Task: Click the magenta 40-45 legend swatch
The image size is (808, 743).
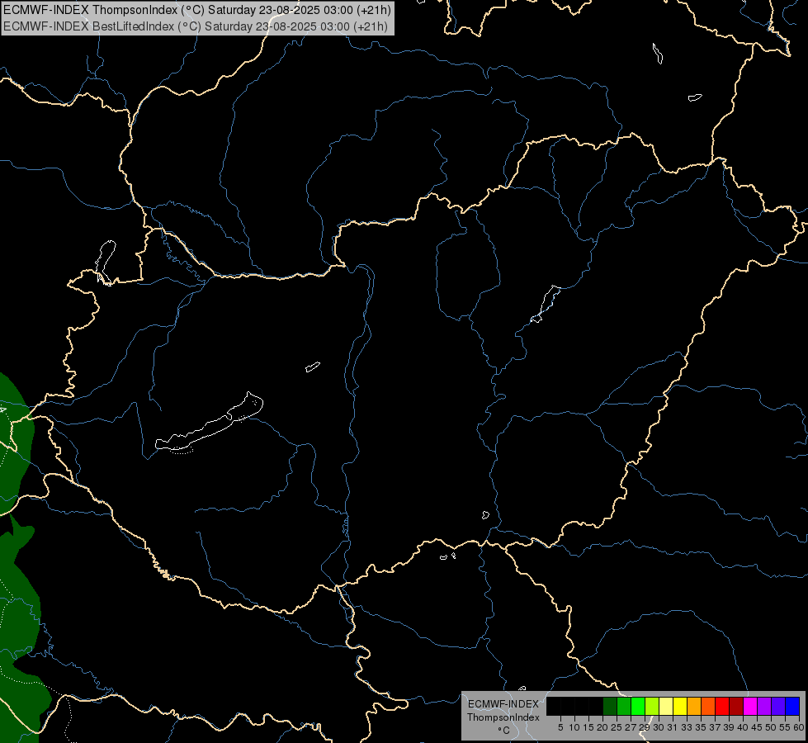Action: pos(750,706)
